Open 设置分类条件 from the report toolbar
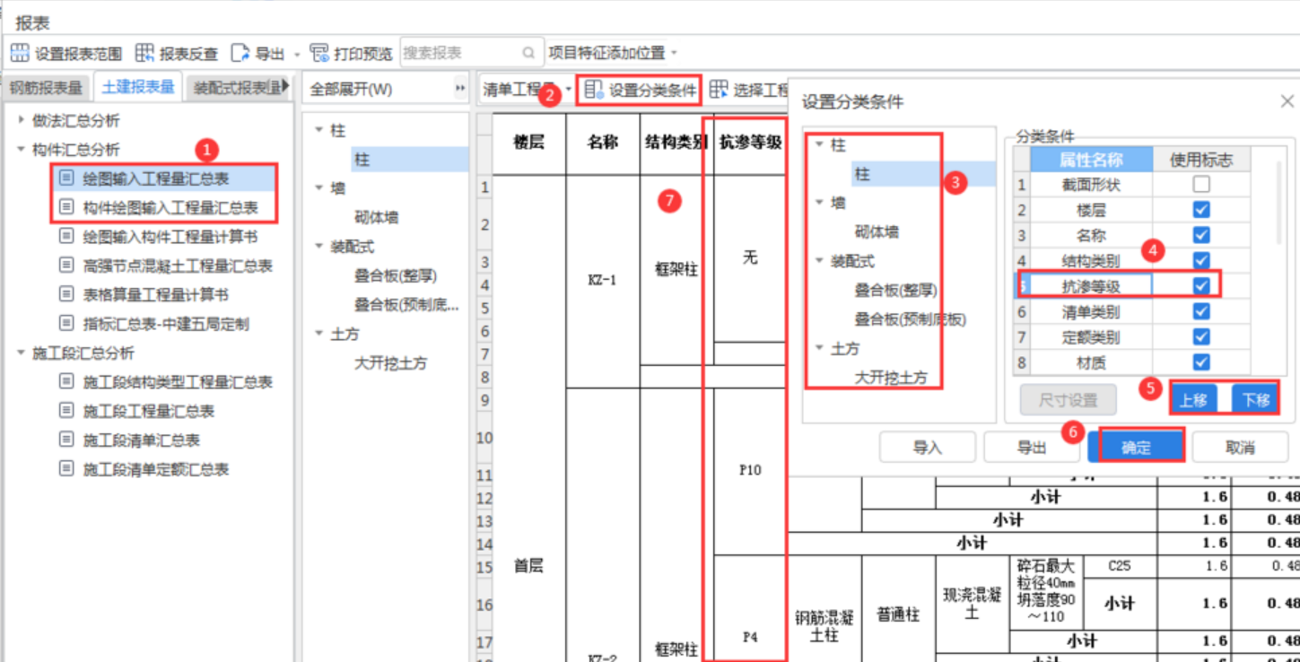1300x662 pixels. tap(641, 90)
